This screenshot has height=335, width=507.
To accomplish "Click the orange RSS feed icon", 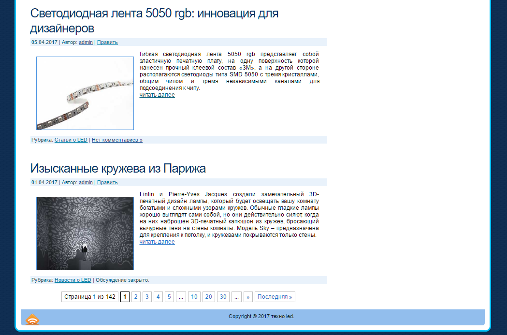I will pos(32,320).
